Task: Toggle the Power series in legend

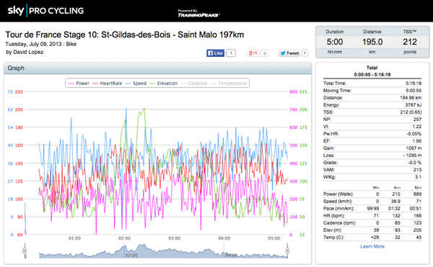Action: 79,83
